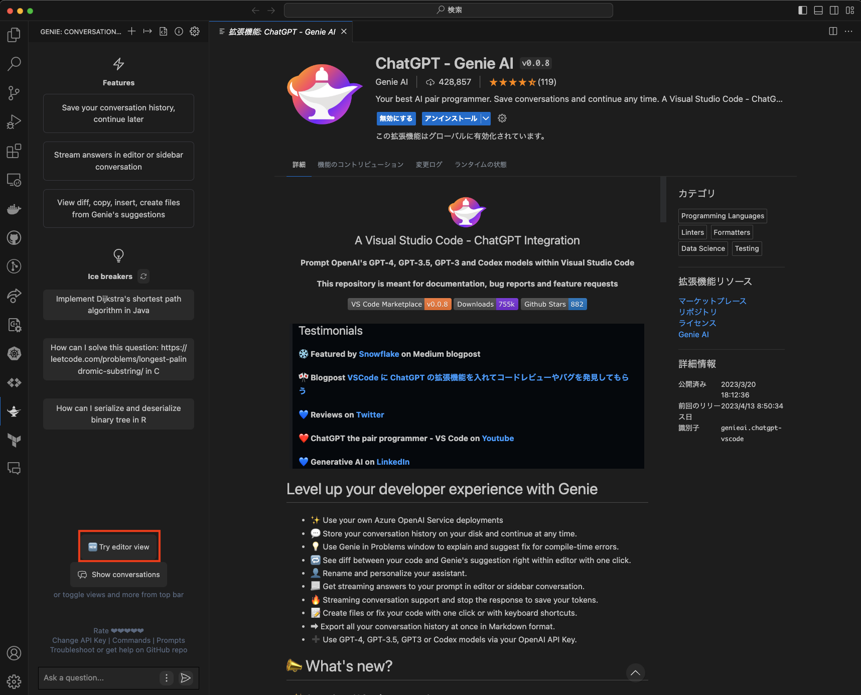Open the editor More Actions ellipsis

[848, 31]
